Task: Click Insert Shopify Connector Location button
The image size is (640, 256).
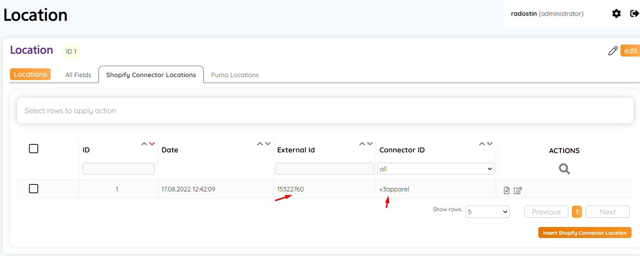Action: (585, 233)
